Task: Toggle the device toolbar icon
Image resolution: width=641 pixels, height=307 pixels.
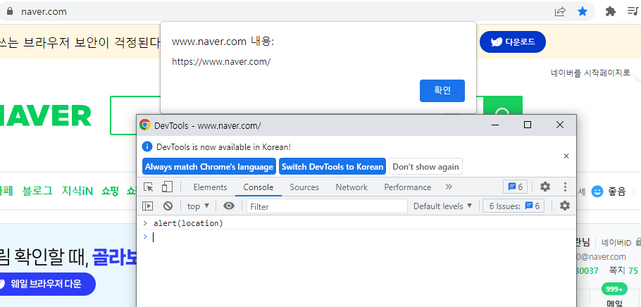Action: (167, 187)
